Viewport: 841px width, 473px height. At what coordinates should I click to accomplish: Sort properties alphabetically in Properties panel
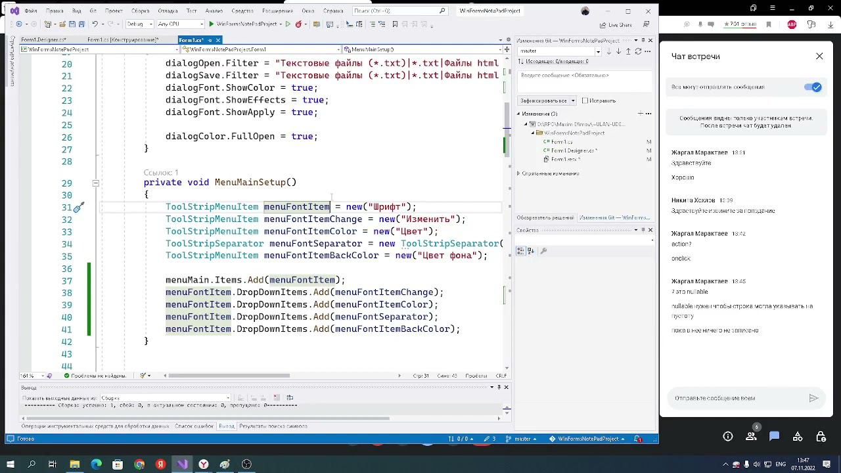(531, 250)
